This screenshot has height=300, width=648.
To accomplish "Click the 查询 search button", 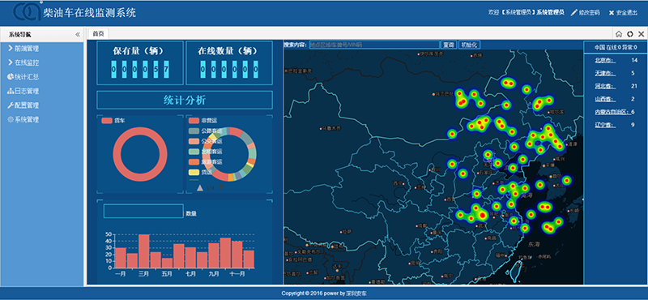I will click(449, 45).
